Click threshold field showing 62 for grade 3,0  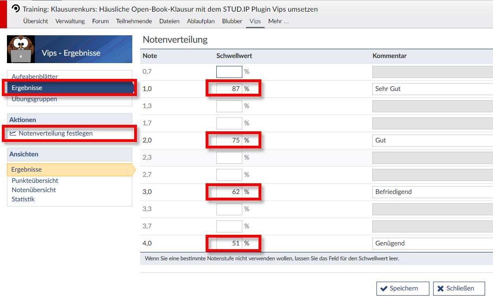(229, 192)
